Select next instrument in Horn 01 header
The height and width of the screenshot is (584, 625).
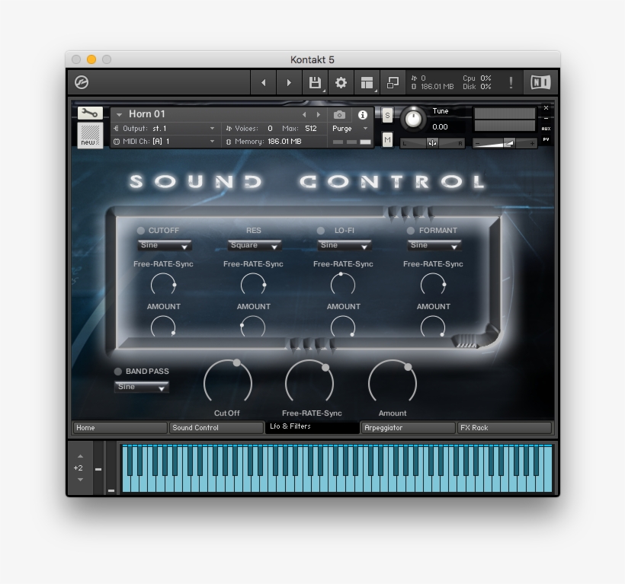[x=318, y=115]
